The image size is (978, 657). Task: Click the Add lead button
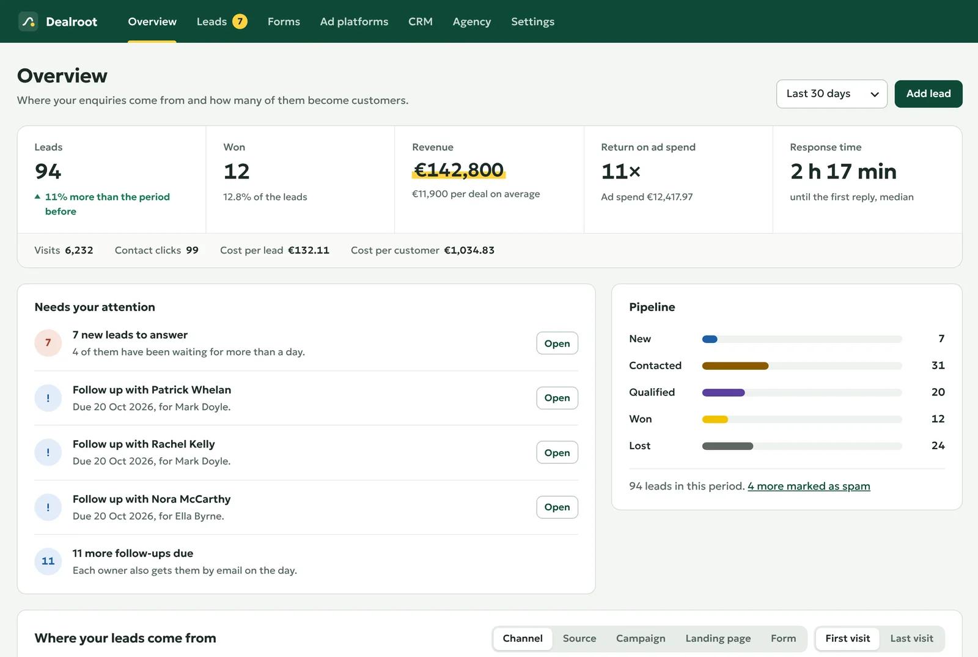coord(928,94)
